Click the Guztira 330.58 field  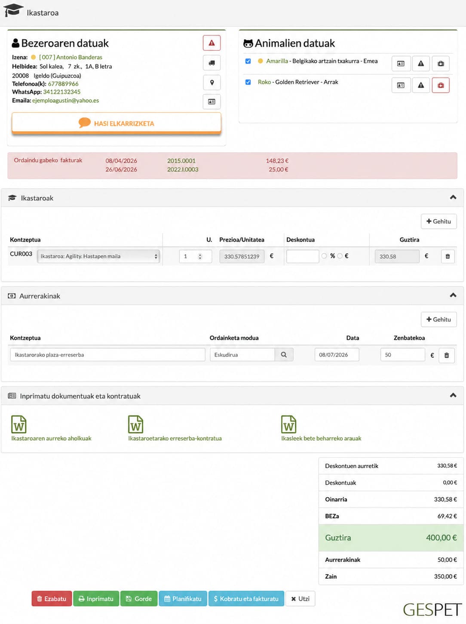point(397,256)
